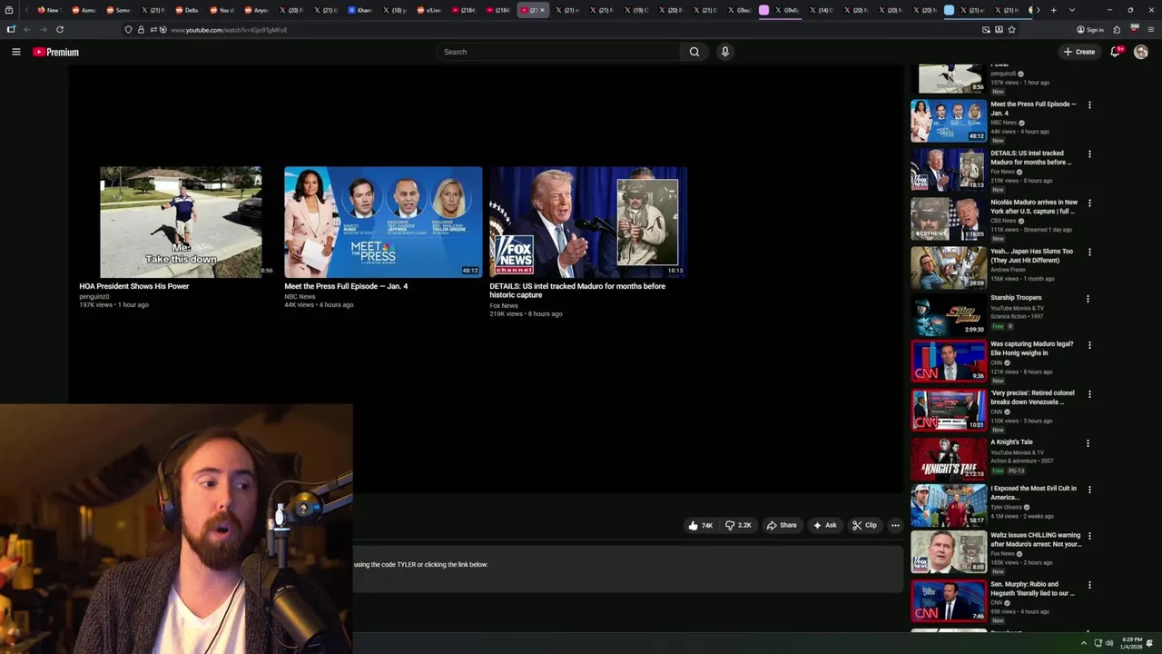The width and height of the screenshot is (1162, 654).
Task: Open the Create menu button
Action: [1079, 52]
